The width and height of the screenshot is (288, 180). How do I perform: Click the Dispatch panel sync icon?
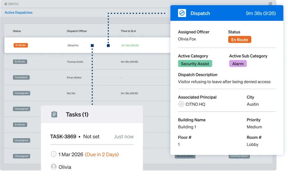pyautogui.click(x=182, y=13)
